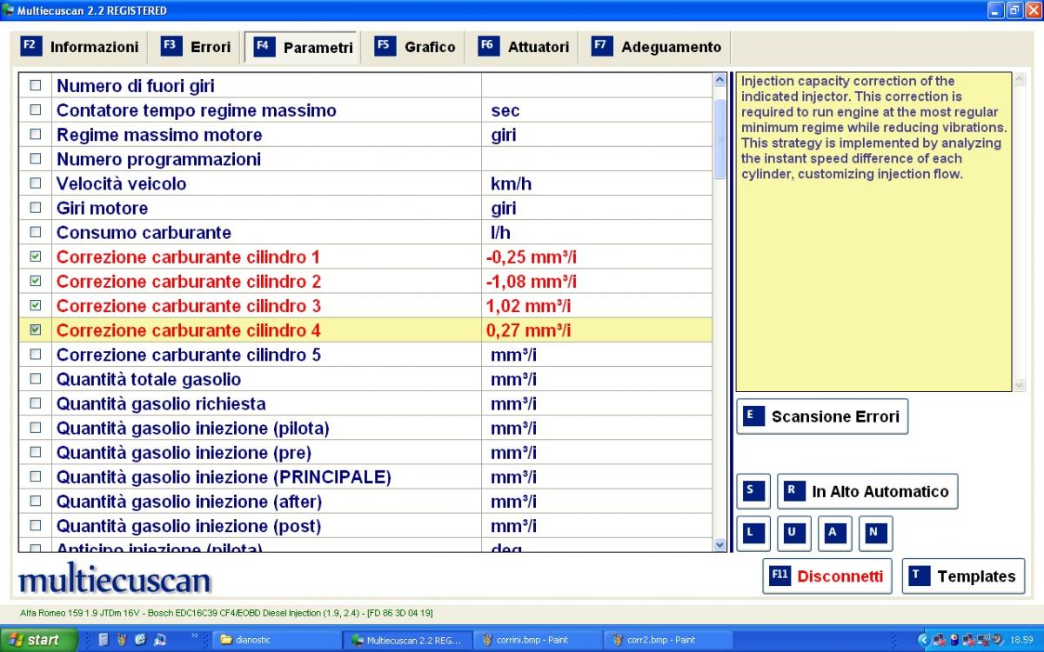Viewport: 1044px width, 652px height.
Task: Select the value 1,02 mm³/i
Action: pyautogui.click(x=528, y=306)
